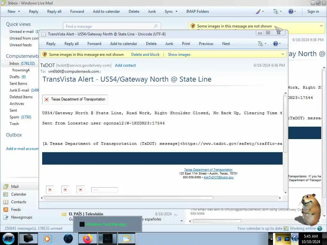Click the search magnifier in Find a message
327x245 pixels.
point(156,26)
